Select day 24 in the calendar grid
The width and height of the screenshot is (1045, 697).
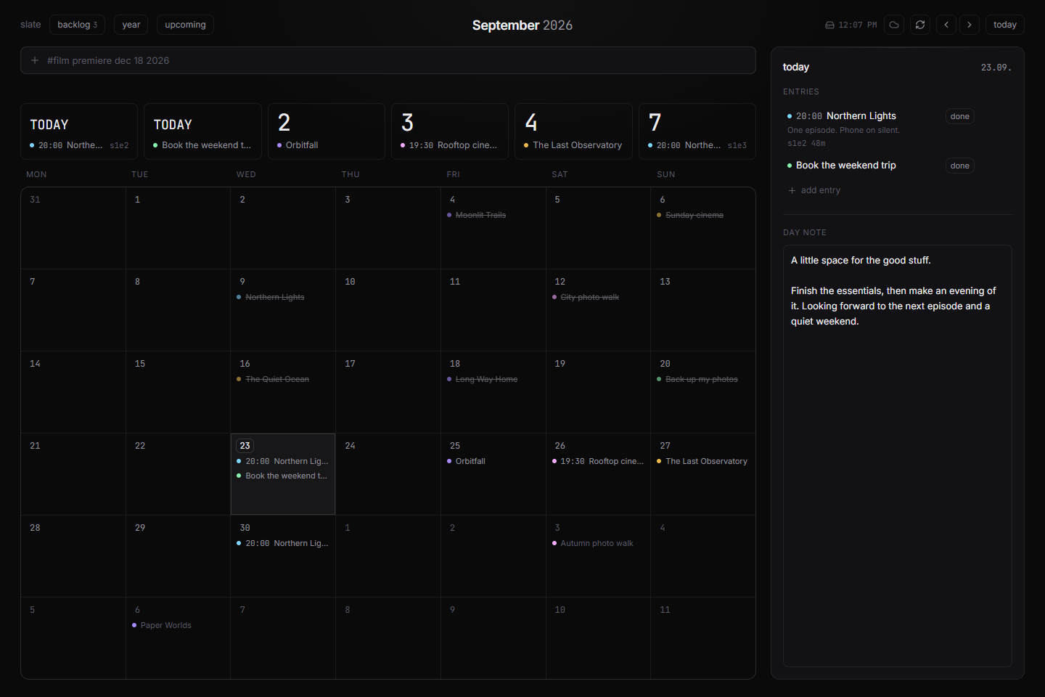pyautogui.click(x=388, y=474)
